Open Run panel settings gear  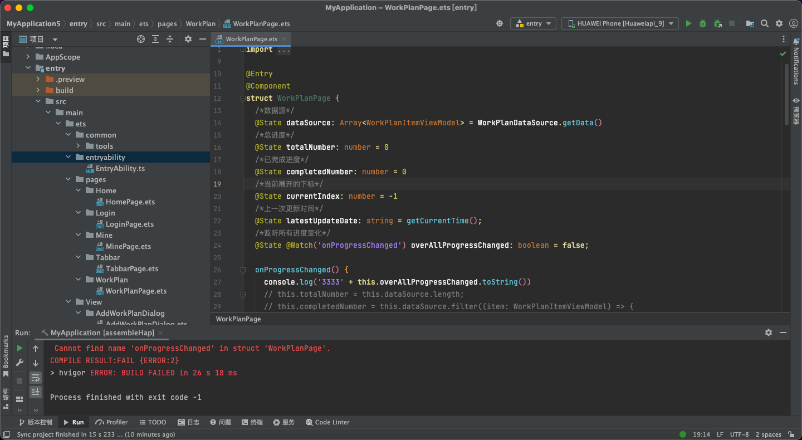[769, 333]
